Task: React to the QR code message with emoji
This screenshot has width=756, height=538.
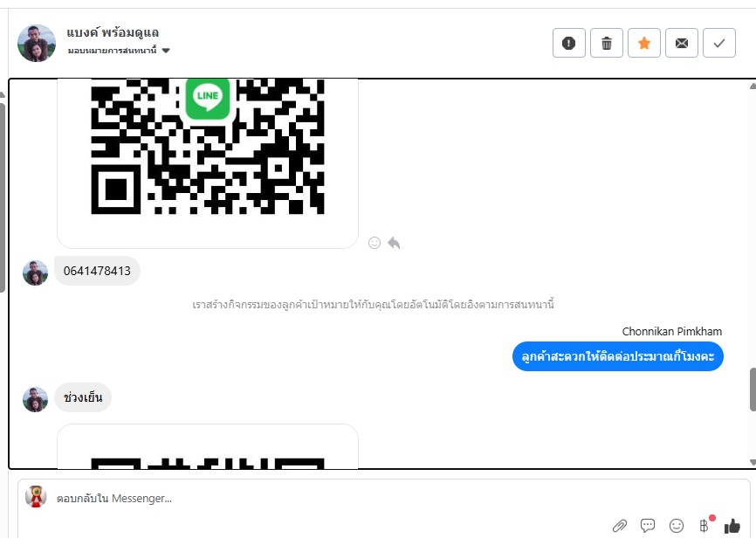Action: [375, 243]
